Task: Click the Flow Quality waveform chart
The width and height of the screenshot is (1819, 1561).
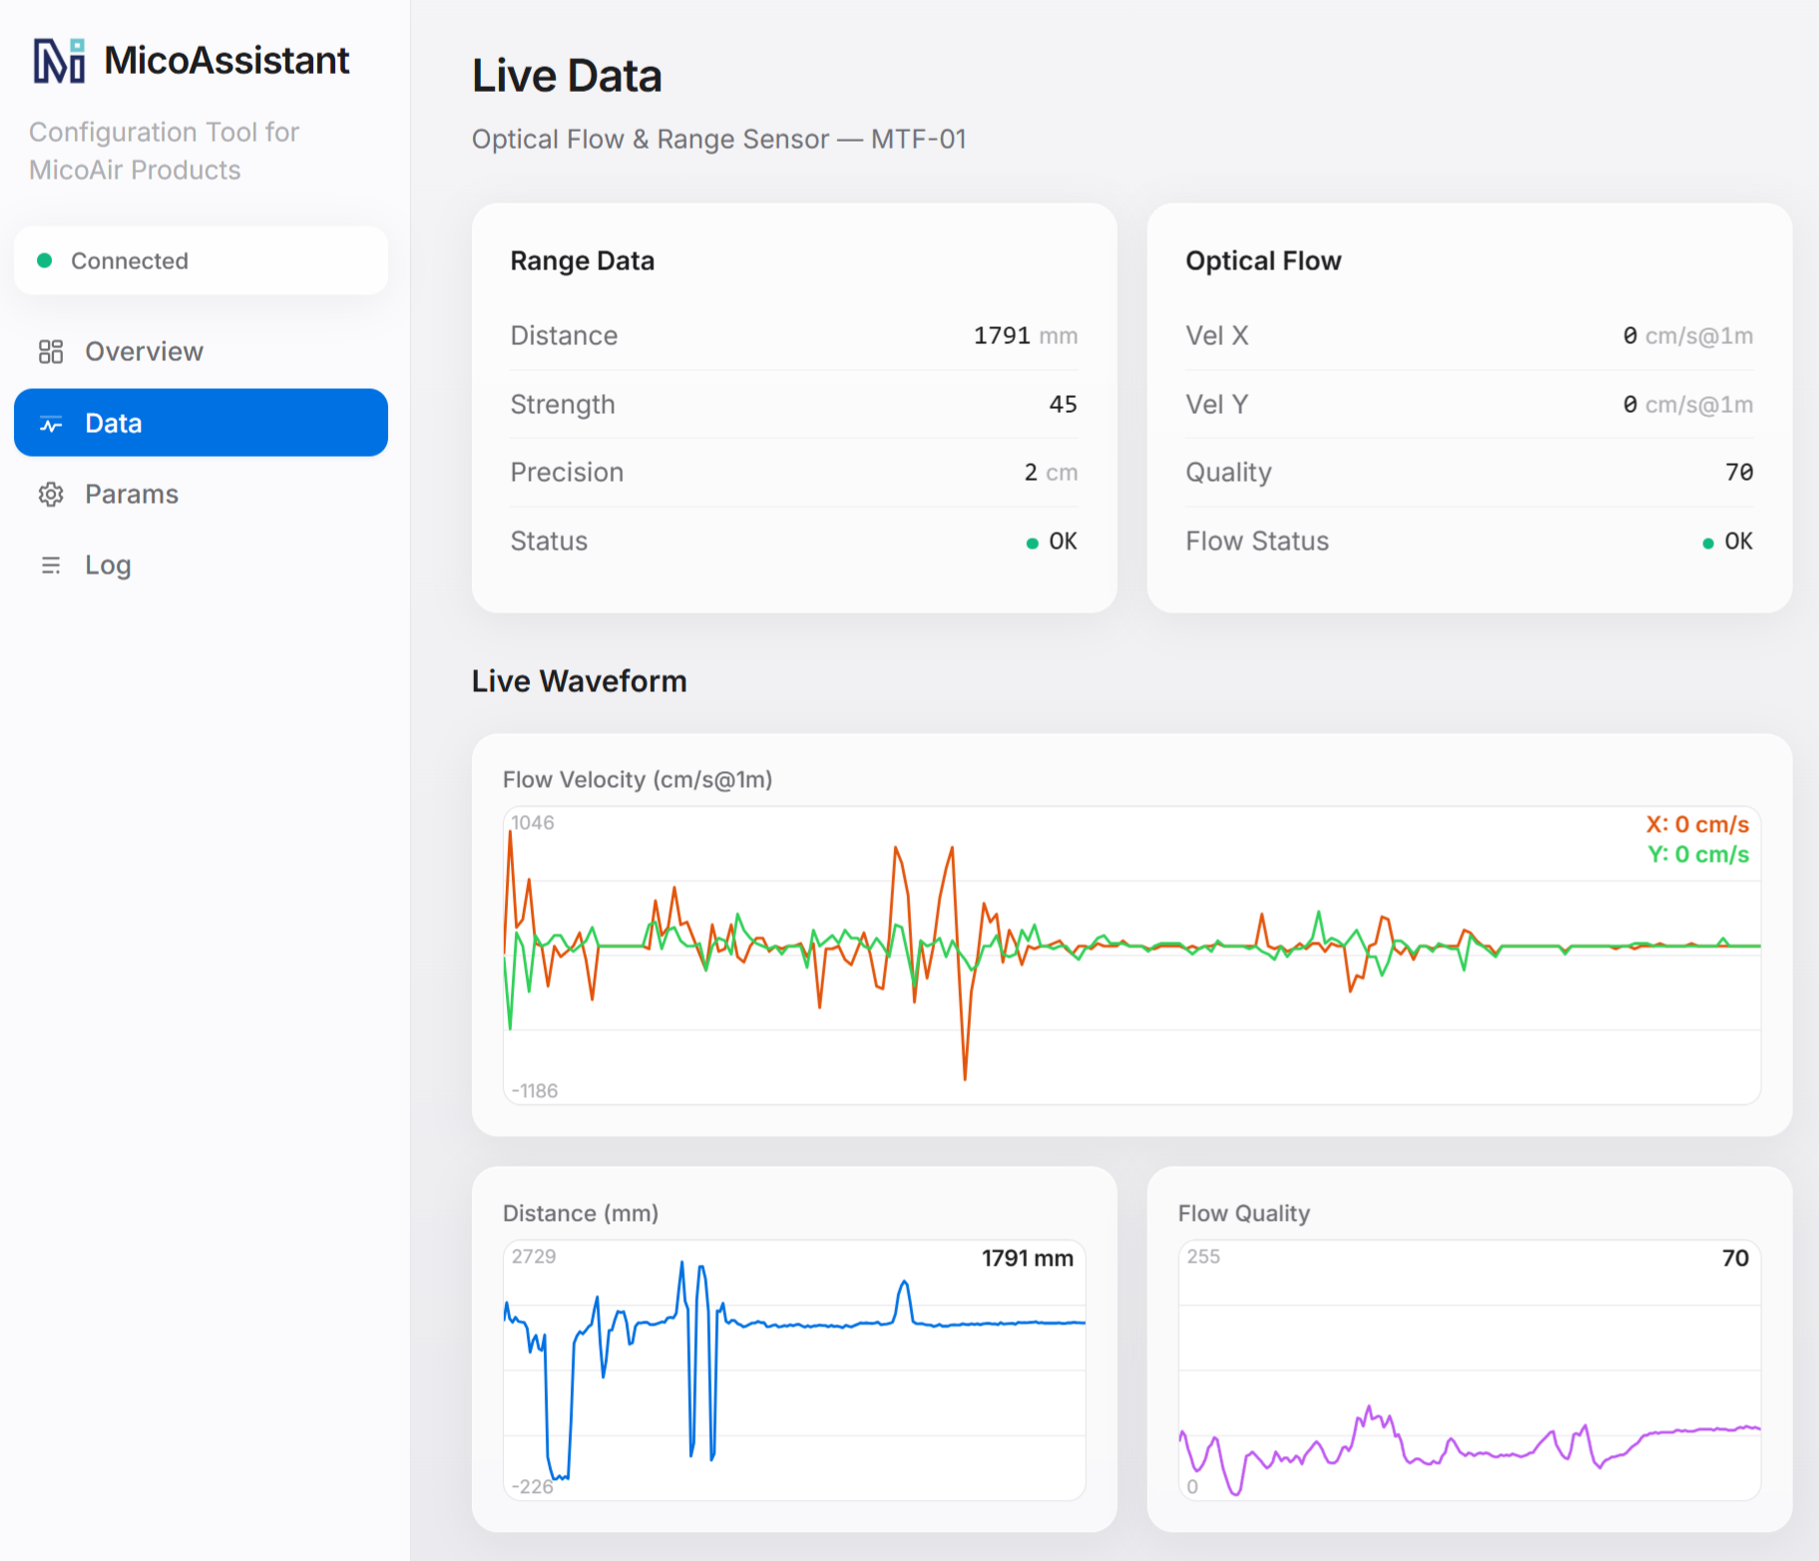Action: [x=1470, y=1370]
